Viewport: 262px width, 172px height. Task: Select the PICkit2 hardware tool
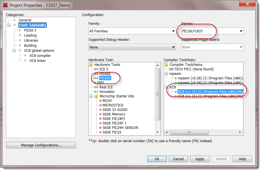click(x=105, y=73)
